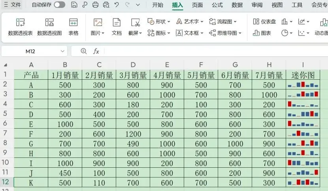Image resolution: width=328 pixels, height=191 pixels.
Task: Click the sparkline in row K
Action: (x=303, y=182)
